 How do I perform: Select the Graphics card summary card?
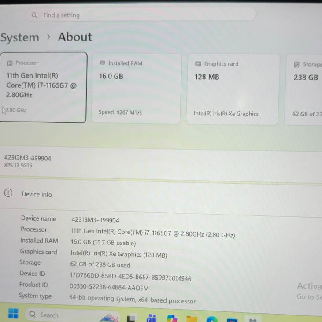pyautogui.click(x=233, y=89)
